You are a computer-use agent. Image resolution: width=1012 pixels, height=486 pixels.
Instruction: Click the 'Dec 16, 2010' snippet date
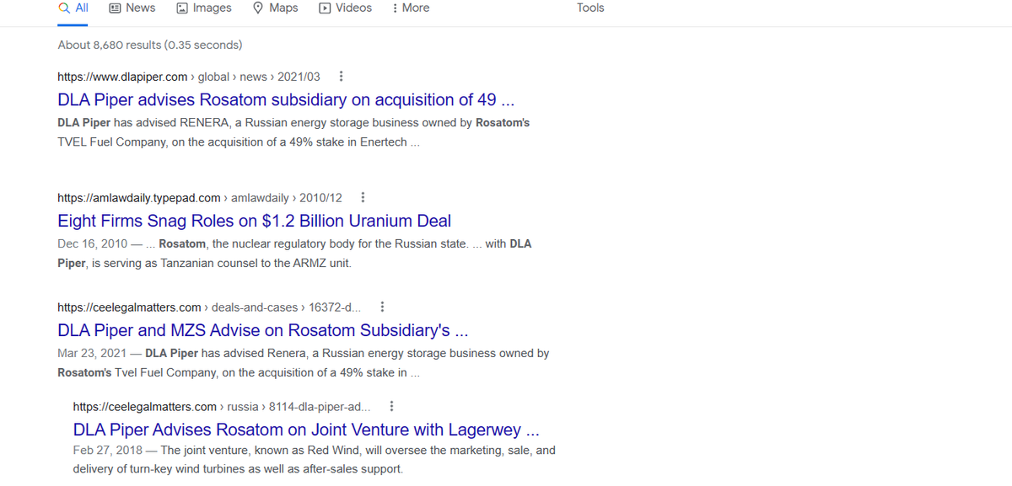tap(92, 243)
